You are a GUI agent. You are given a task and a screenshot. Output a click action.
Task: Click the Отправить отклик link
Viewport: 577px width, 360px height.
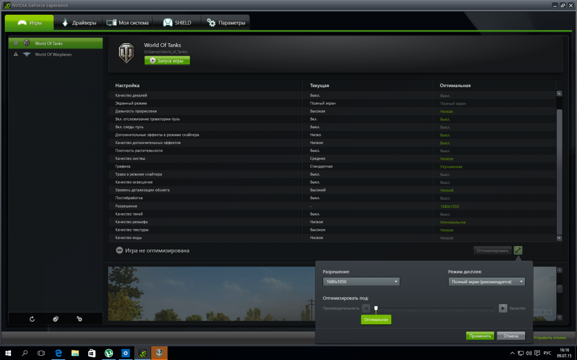coord(549,337)
